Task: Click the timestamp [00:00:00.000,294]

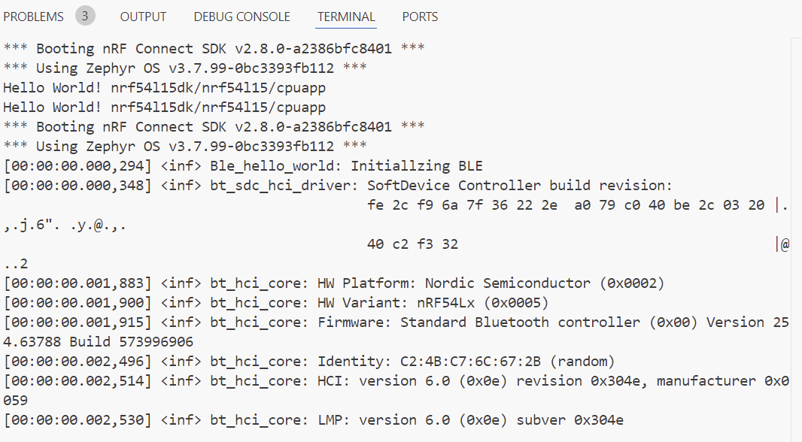Action: pos(77,166)
